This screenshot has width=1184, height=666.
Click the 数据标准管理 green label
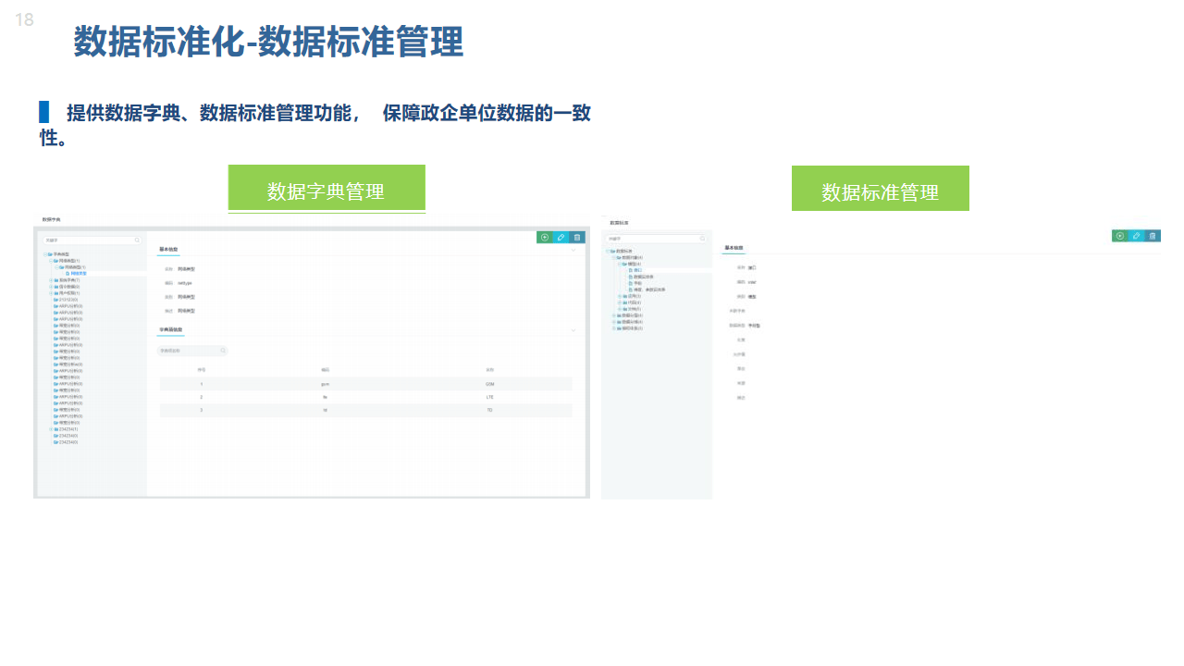[881, 189]
